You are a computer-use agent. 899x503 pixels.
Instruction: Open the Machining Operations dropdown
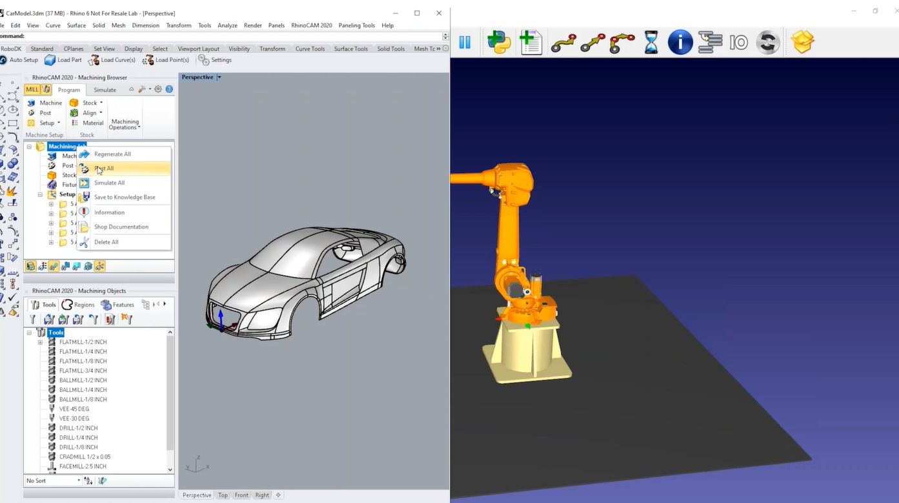(x=125, y=124)
